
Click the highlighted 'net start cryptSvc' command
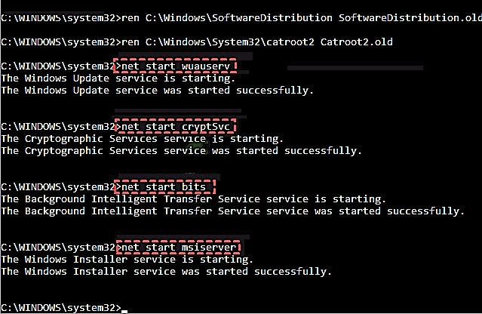175,126
